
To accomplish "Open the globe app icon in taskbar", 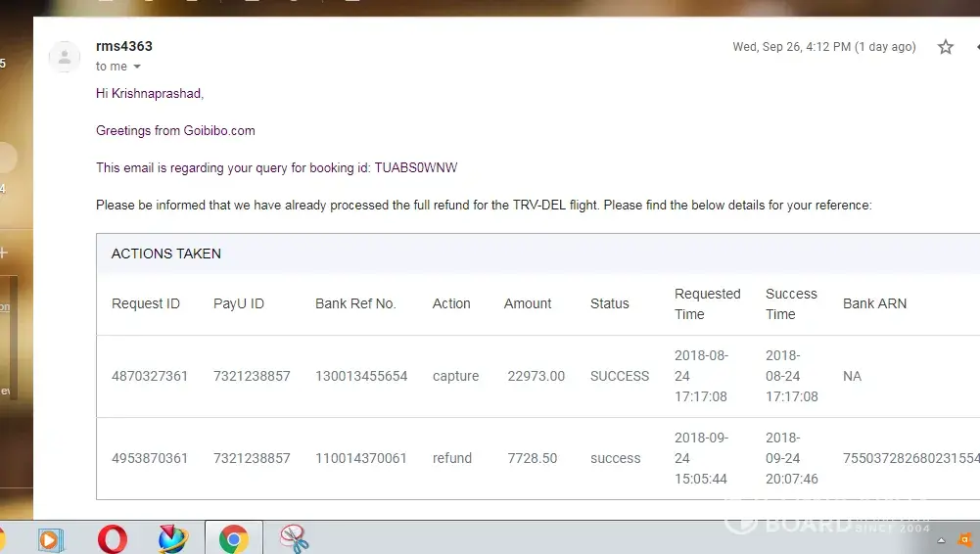I will tap(172, 538).
